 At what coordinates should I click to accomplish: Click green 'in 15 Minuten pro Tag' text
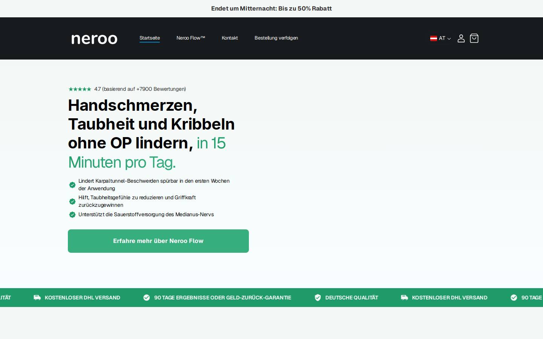click(x=147, y=153)
